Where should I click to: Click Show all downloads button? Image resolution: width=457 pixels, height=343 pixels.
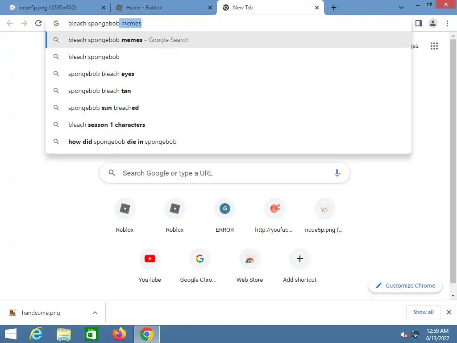point(423,312)
